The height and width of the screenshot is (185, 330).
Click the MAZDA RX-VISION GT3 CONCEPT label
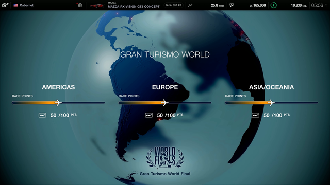[134, 7]
